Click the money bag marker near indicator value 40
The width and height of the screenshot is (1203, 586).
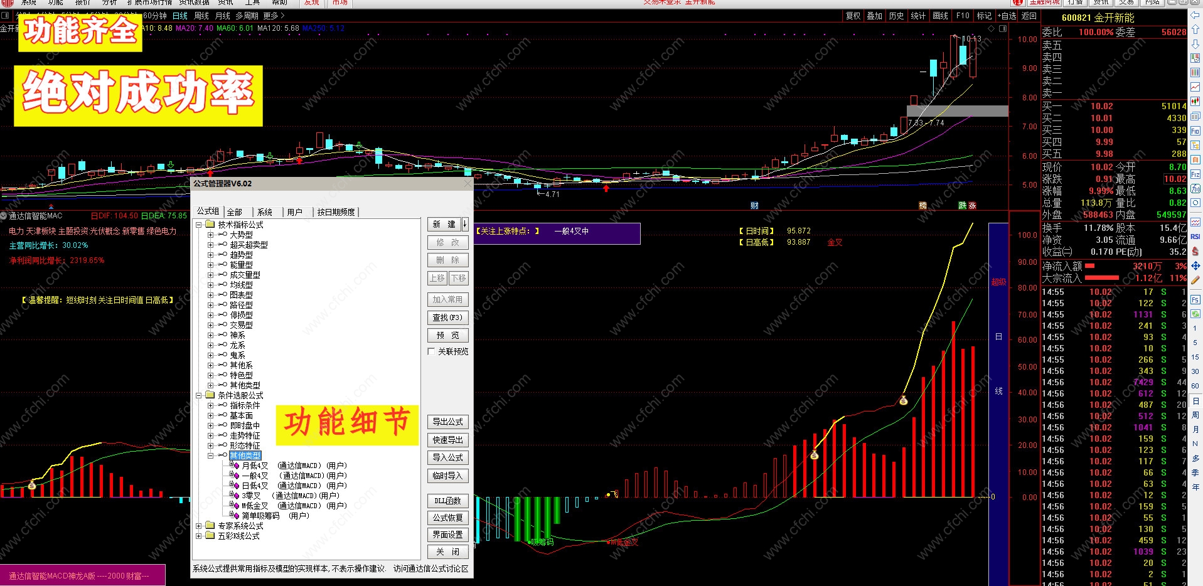[904, 400]
